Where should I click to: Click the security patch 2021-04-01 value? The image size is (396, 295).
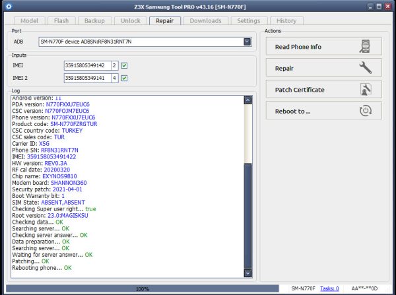click(67, 189)
